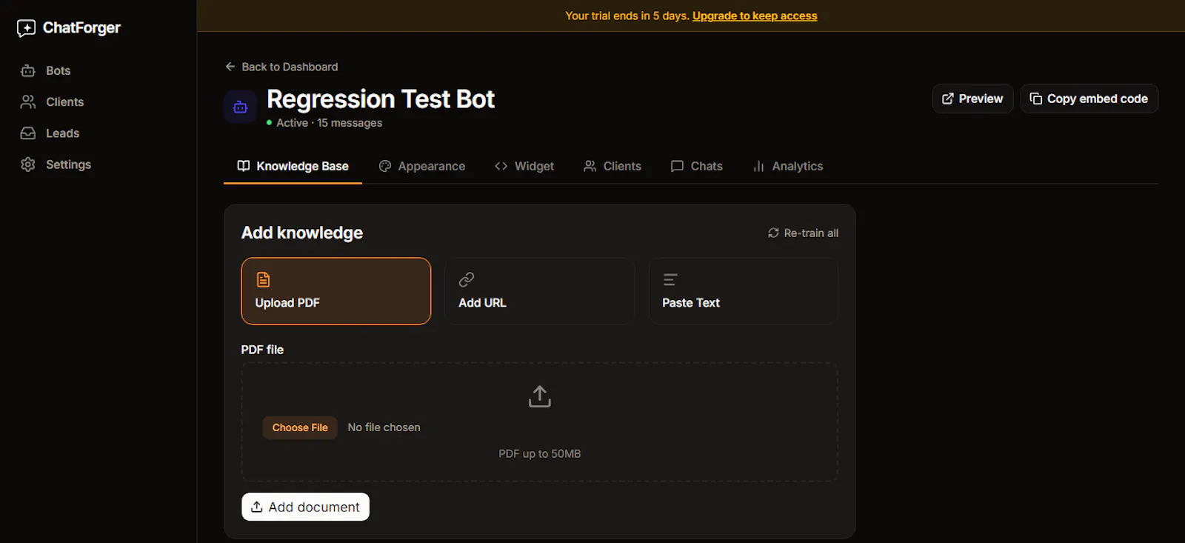Click the Bots robot icon in sidebar
Screen dimensions: 1185x543
point(28,70)
